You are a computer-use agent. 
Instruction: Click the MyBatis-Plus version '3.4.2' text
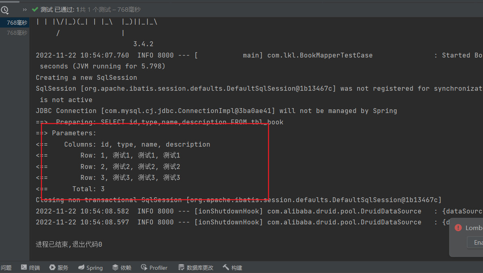[x=143, y=44]
